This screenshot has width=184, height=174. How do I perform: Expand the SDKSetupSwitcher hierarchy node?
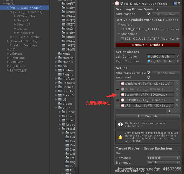click(11, 37)
